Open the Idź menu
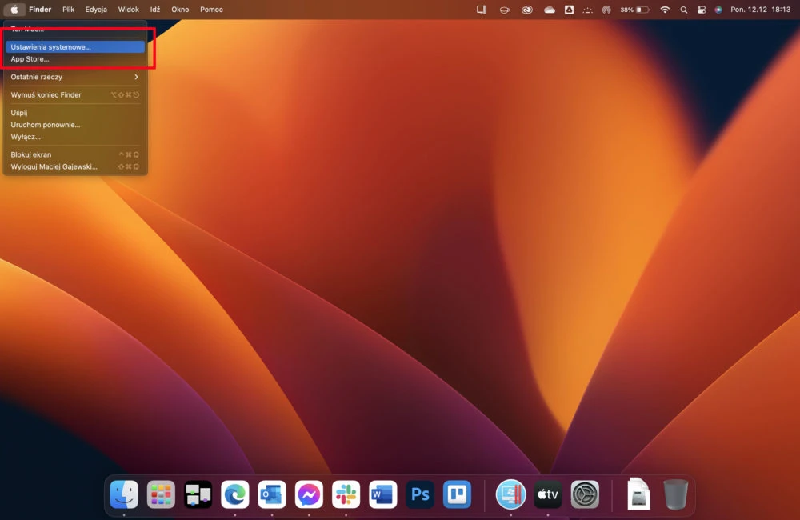The width and height of the screenshot is (800, 520). [x=155, y=9]
